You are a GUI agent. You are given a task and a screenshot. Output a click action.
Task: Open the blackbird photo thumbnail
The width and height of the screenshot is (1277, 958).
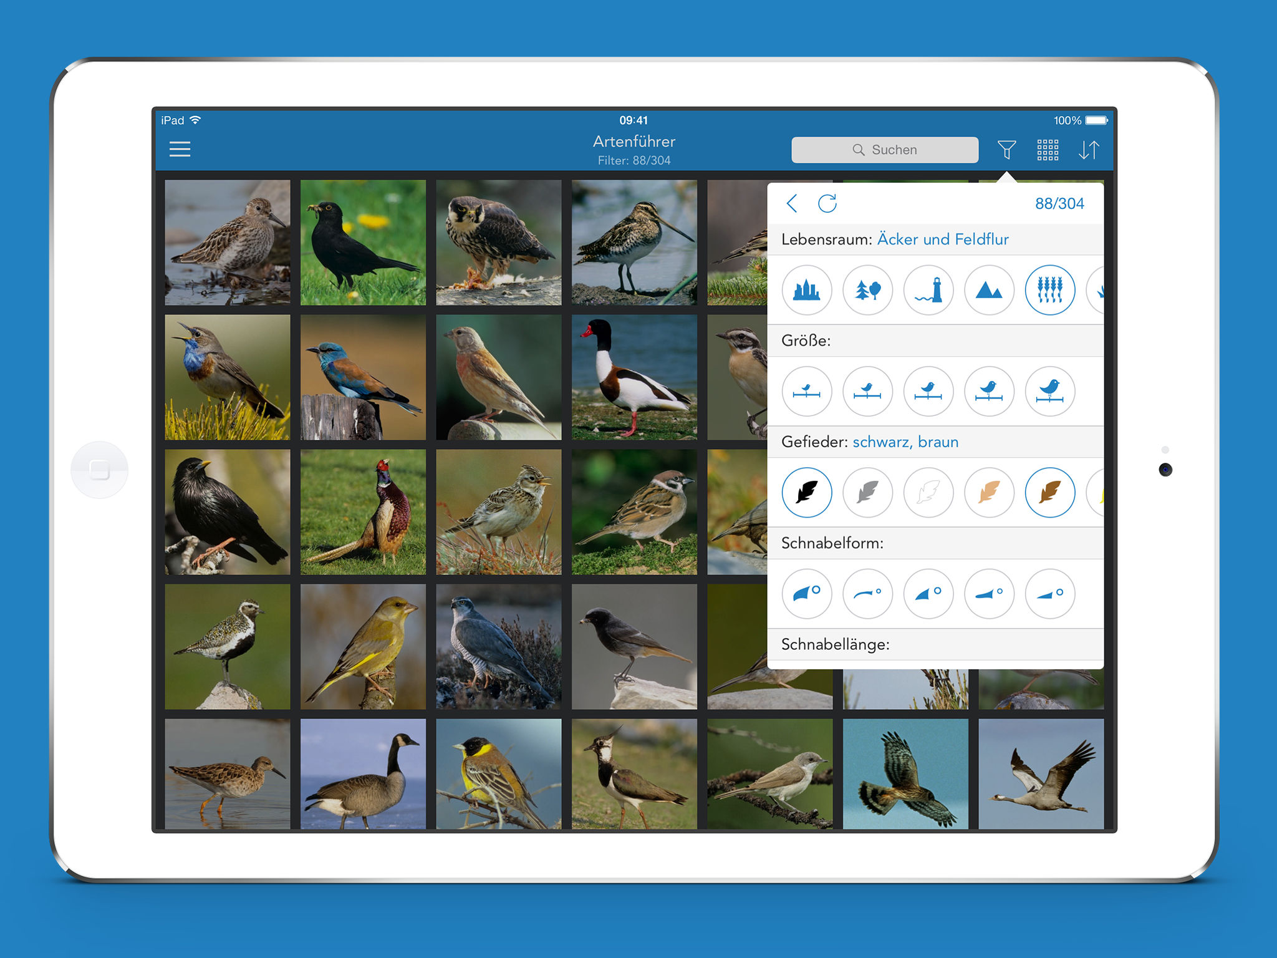pyautogui.click(x=363, y=243)
